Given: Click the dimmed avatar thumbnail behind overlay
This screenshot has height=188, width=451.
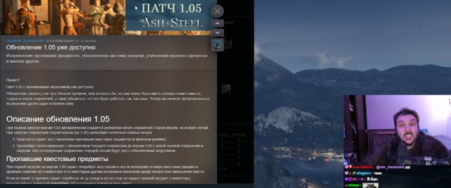Looking at the screenshot, I should tap(226, 89).
